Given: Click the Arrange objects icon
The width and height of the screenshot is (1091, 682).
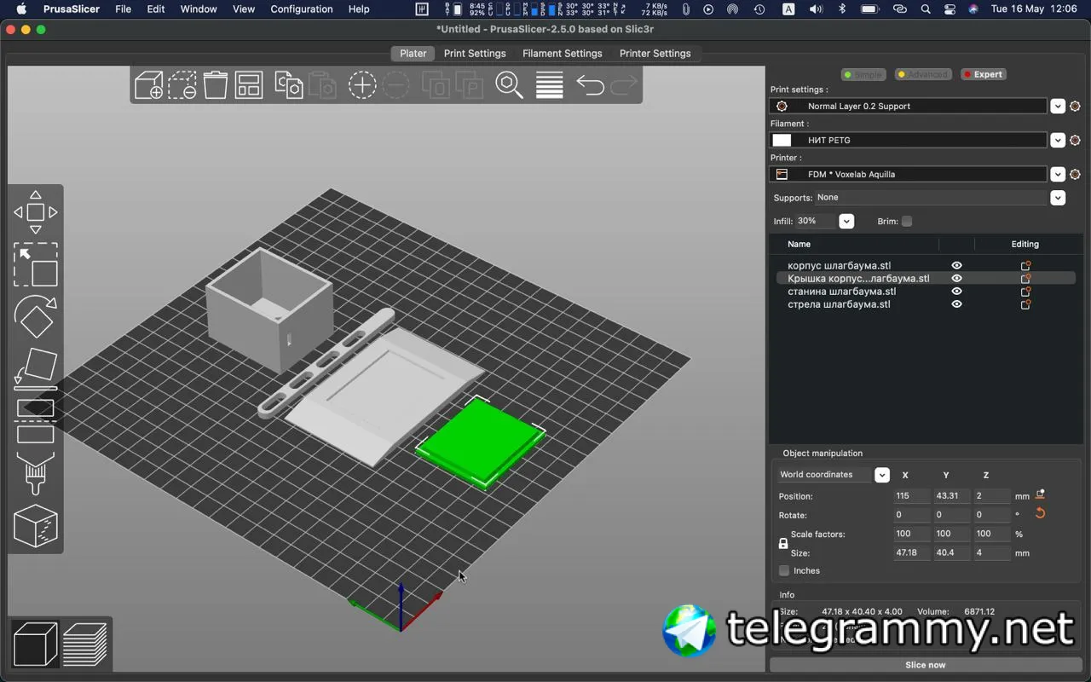Looking at the screenshot, I should [249, 85].
